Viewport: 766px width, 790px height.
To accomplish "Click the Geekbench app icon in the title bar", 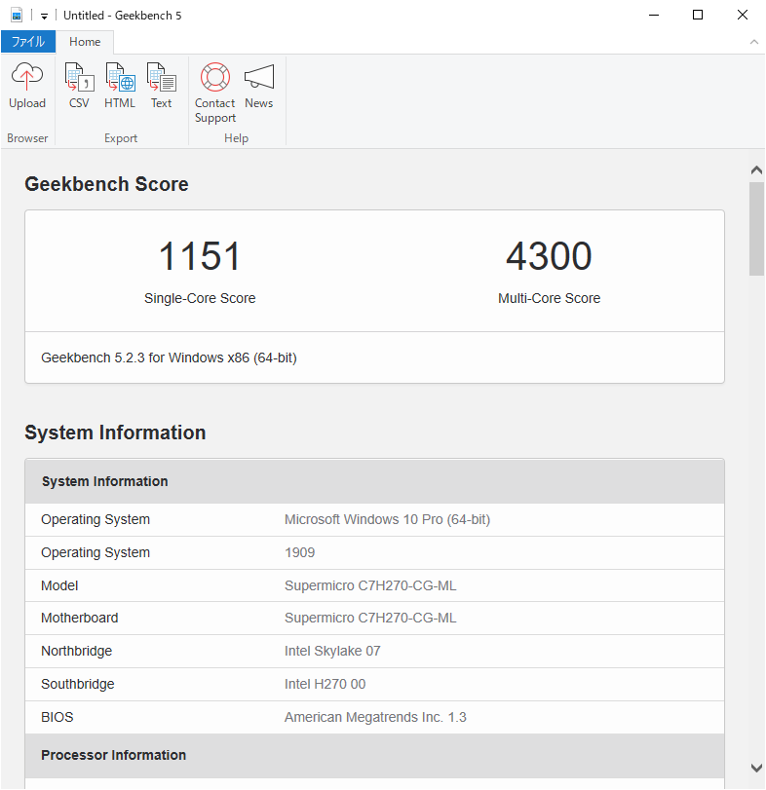I will pos(17,16).
